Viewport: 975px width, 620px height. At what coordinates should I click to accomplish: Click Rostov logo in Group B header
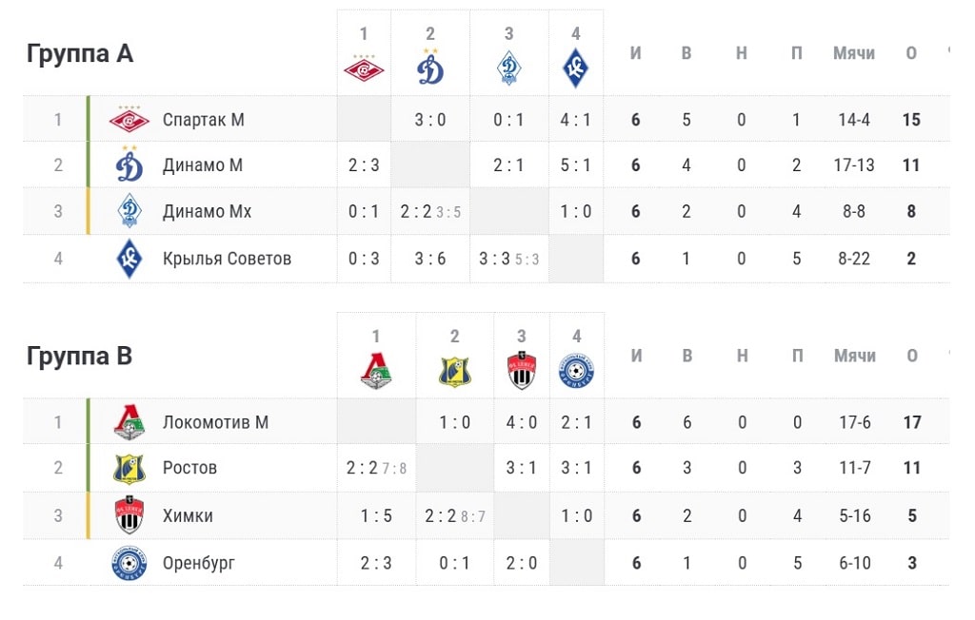pos(454,372)
